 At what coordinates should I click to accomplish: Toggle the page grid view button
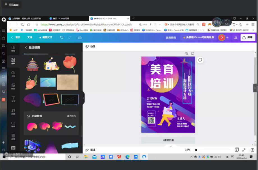[x=237, y=150]
